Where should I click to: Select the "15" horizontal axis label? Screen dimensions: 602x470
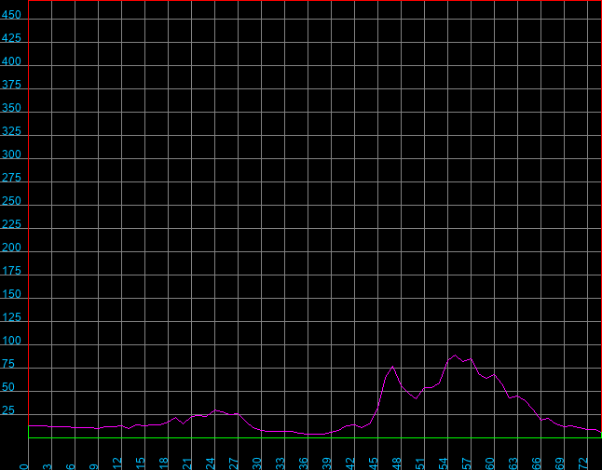click(140, 463)
